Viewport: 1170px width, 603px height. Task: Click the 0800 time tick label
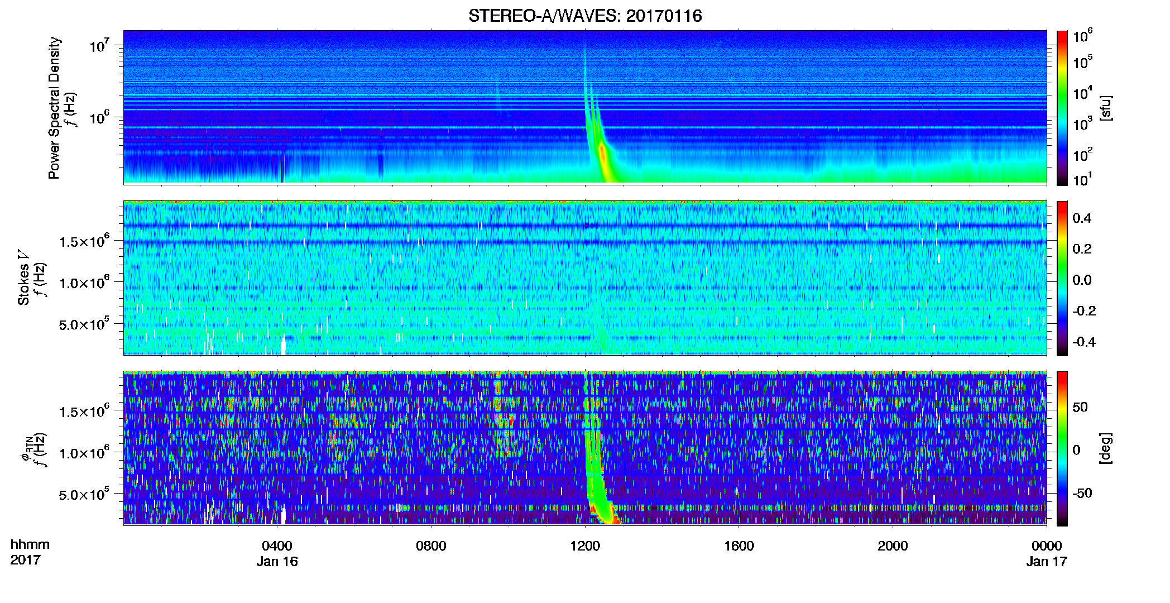431,545
